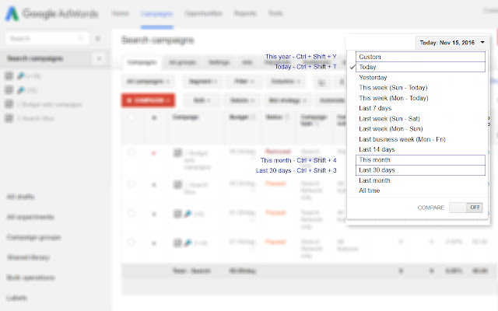Viewport: 498px width, 311px height.
Task: Open Campaign groups in the sidebar
Action: tap(33, 237)
